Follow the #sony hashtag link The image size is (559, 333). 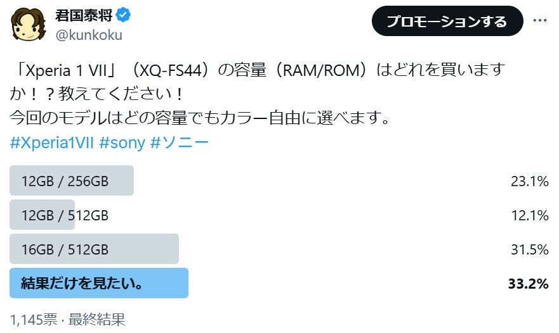pos(122,142)
